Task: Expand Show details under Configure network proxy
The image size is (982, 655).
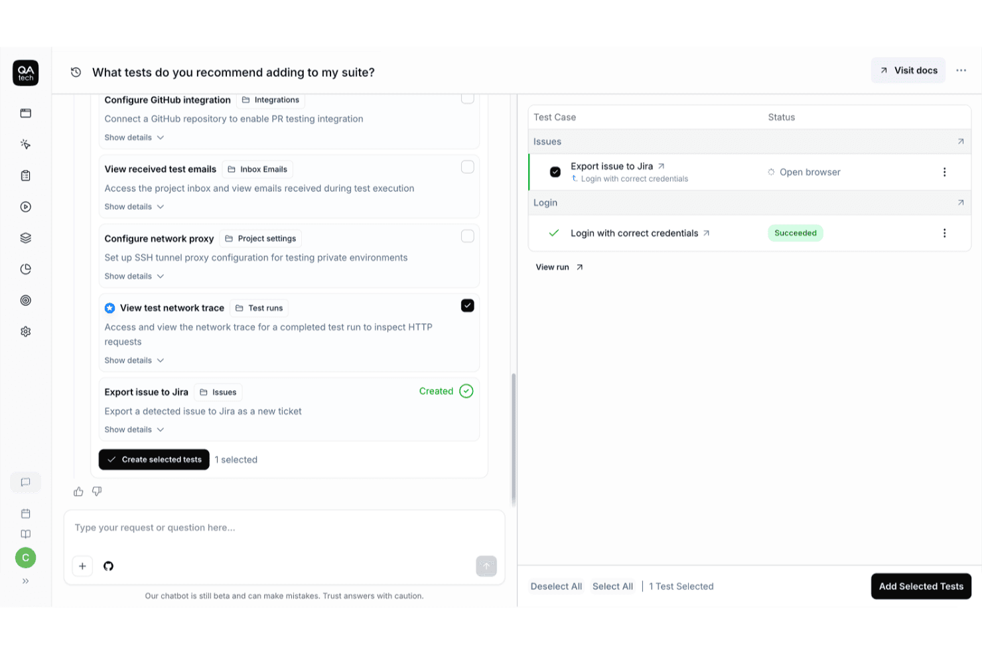Action: point(134,276)
